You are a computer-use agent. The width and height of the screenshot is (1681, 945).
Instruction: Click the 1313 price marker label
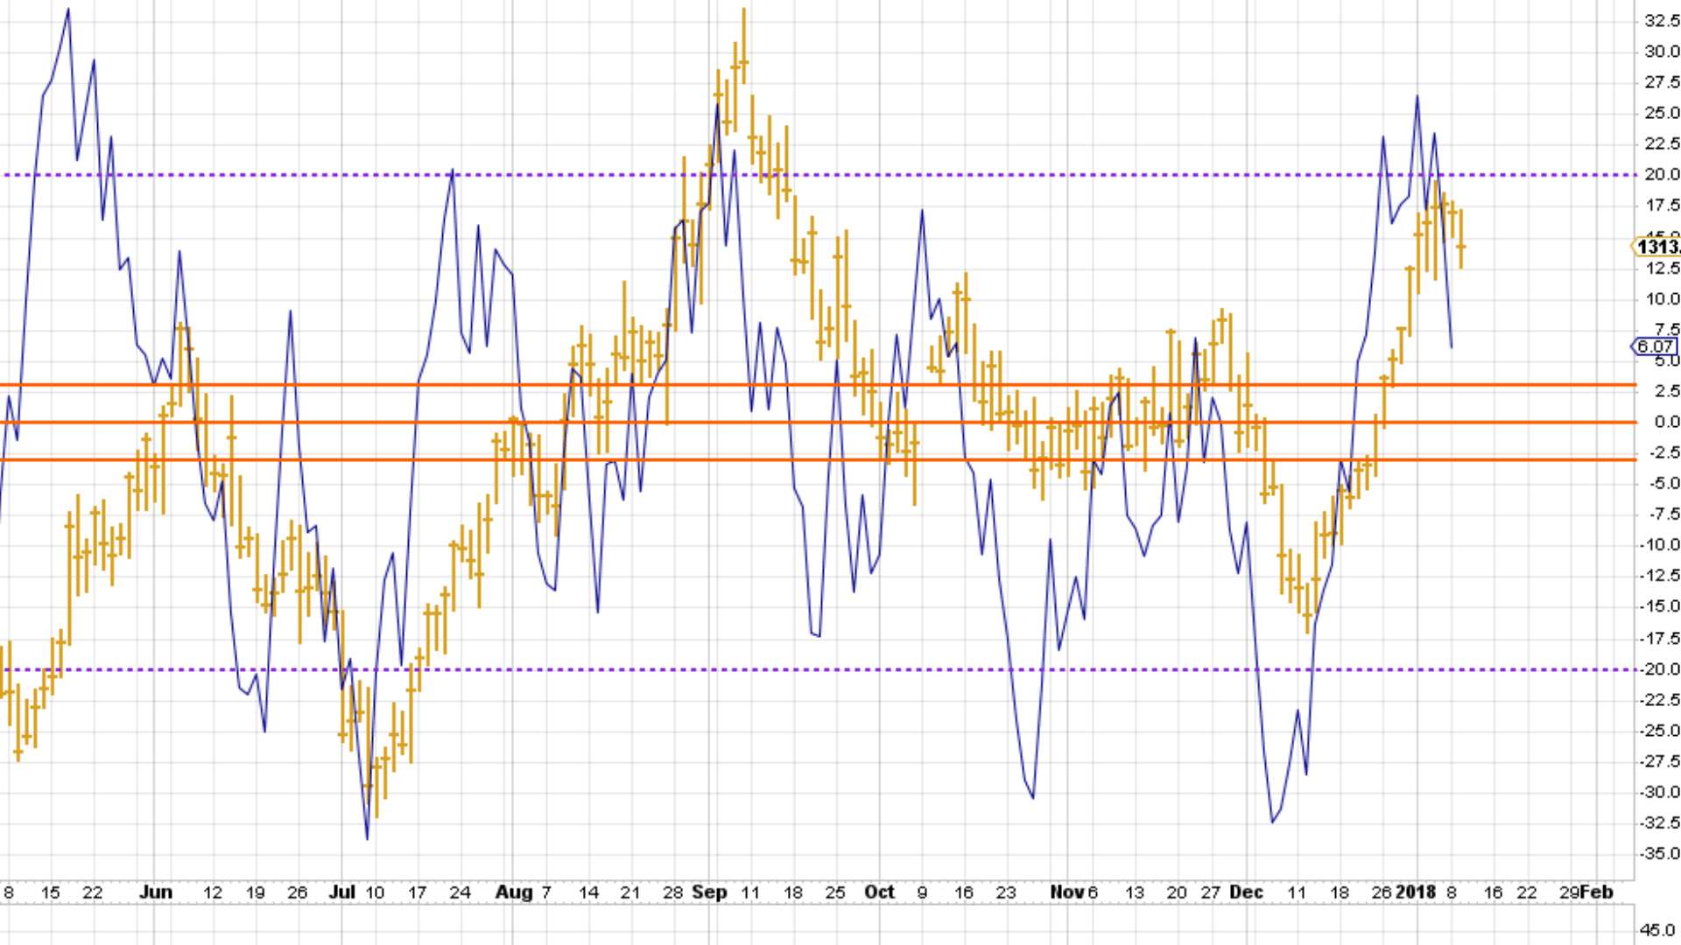coord(1656,247)
